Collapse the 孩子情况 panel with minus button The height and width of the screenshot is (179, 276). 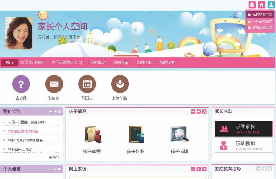(193, 111)
